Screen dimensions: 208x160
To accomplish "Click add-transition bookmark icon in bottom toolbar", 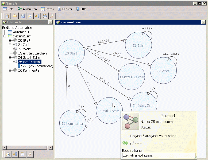I will pyautogui.click(x=15, y=154).
